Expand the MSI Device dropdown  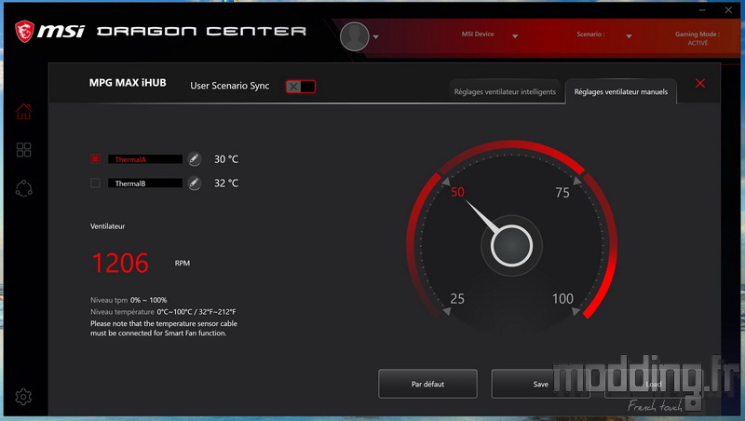[515, 36]
